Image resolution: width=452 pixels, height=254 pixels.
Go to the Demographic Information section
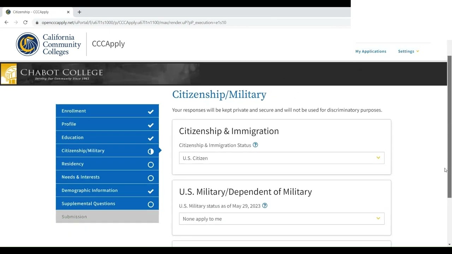pyautogui.click(x=107, y=190)
